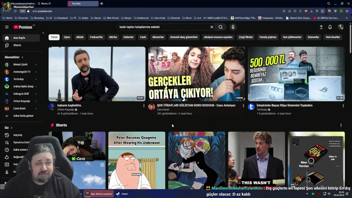Expand the Abonelikler section arrow
This screenshot has height=198, width=352.
point(23,57)
